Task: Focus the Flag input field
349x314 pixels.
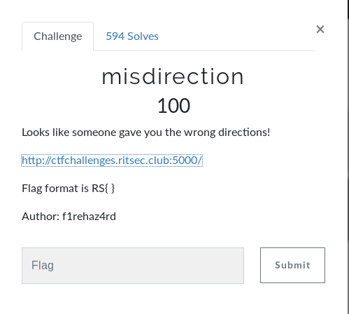Action: click(133, 266)
